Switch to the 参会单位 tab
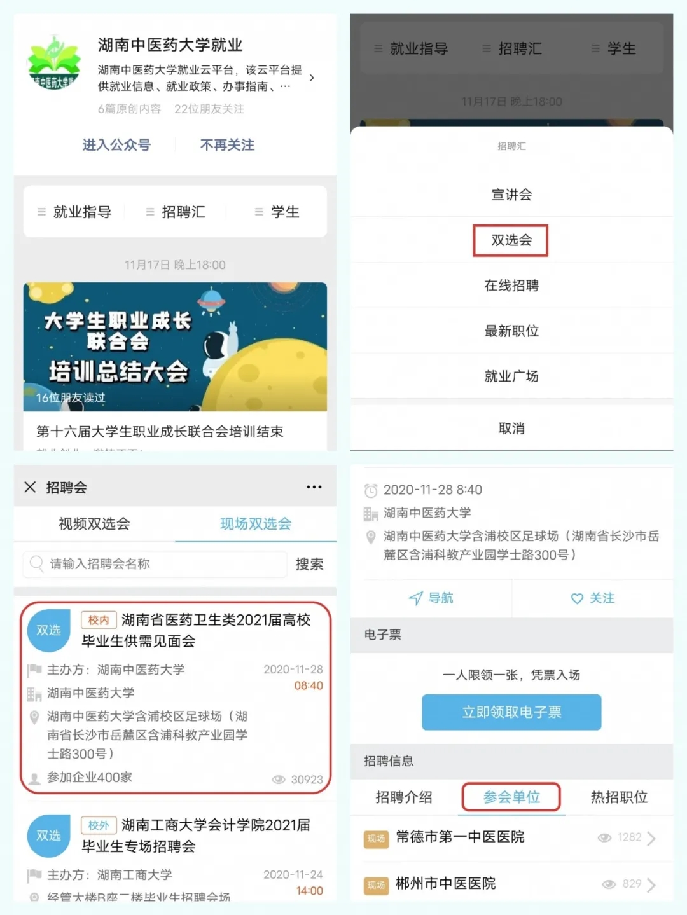 click(x=511, y=797)
